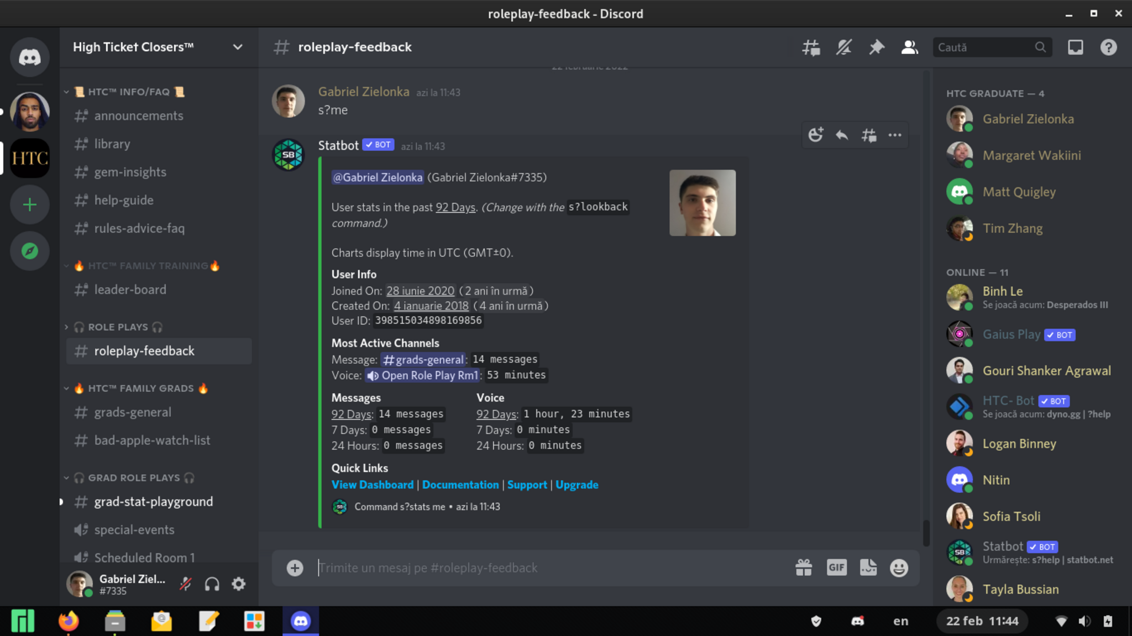The image size is (1132, 636).
Task: Open High Ticket Closers server dropdown
Action: pyautogui.click(x=238, y=47)
